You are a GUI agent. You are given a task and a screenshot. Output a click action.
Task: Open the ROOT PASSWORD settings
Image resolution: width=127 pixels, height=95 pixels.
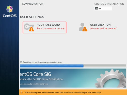[x=44, y=27]
